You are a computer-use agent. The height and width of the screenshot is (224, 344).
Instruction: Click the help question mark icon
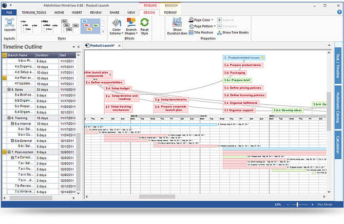click(339, 12)
